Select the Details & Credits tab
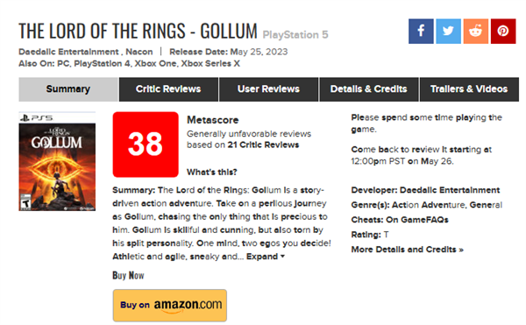The image size is (526, 325). point(369,89)
